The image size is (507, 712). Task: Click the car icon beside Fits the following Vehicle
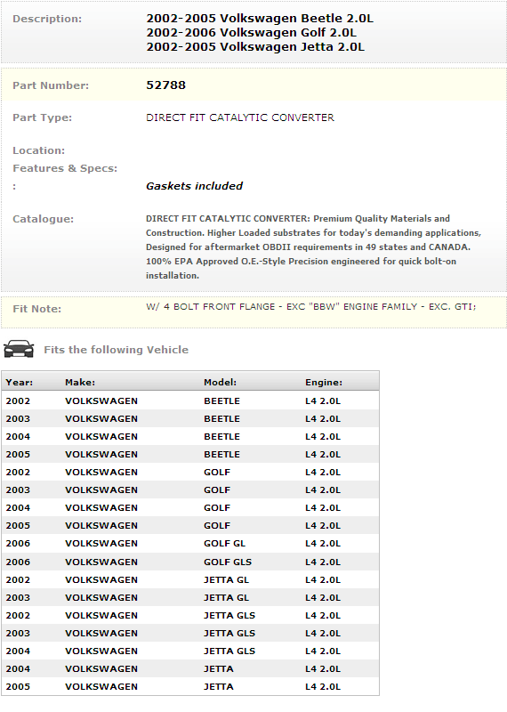tap(19, 349)
